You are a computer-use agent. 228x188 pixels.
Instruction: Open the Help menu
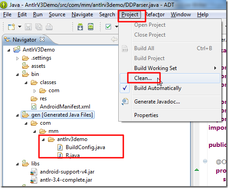click(203, 14)
